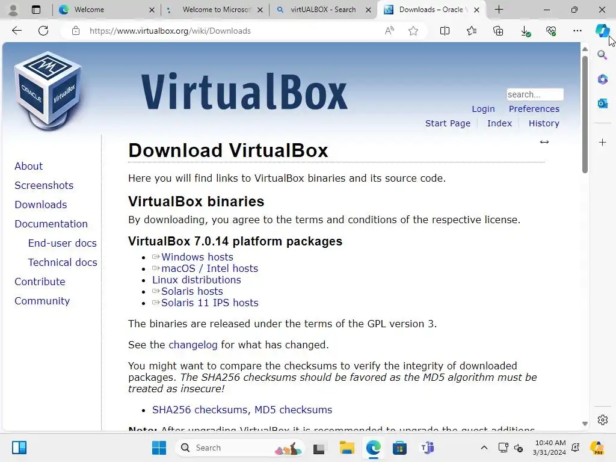Open the site information lock icon
The width and height of the screenshot is (616, 462).
click(x=76, y=31)
